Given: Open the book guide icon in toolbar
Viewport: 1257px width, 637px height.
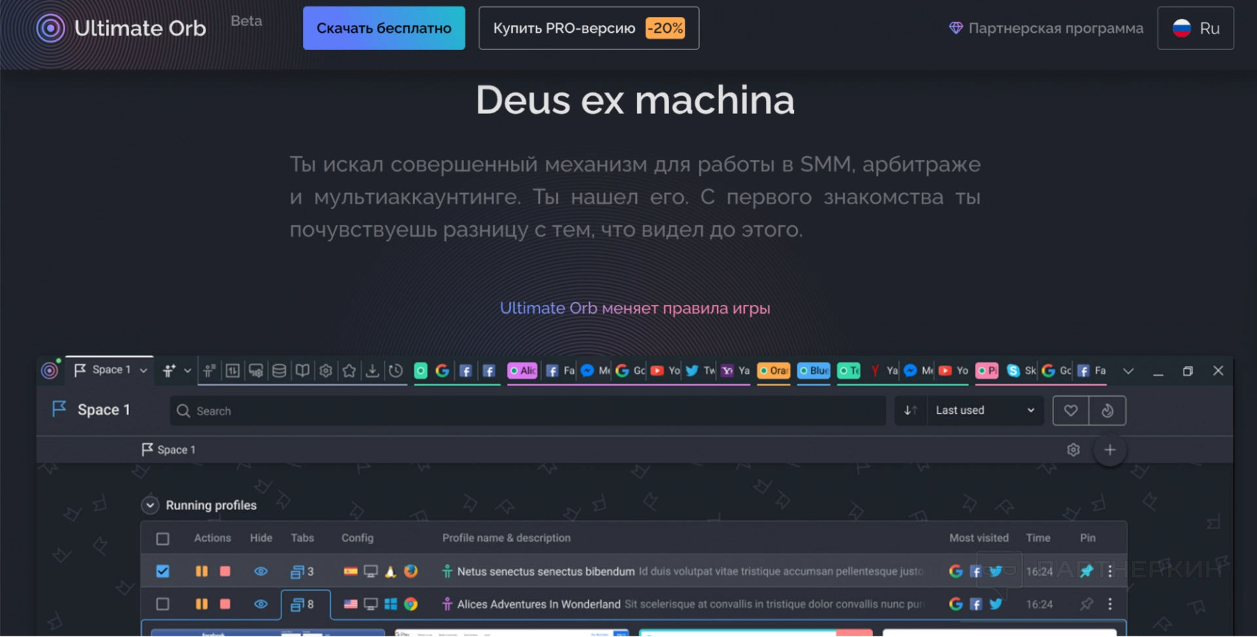Looking at the screenshot, I should pos(302,371).
